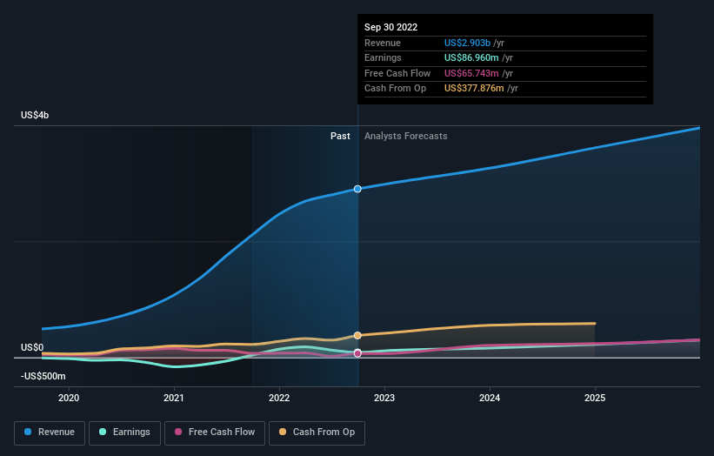Click the US$0 y-axis label

[32, 347]
